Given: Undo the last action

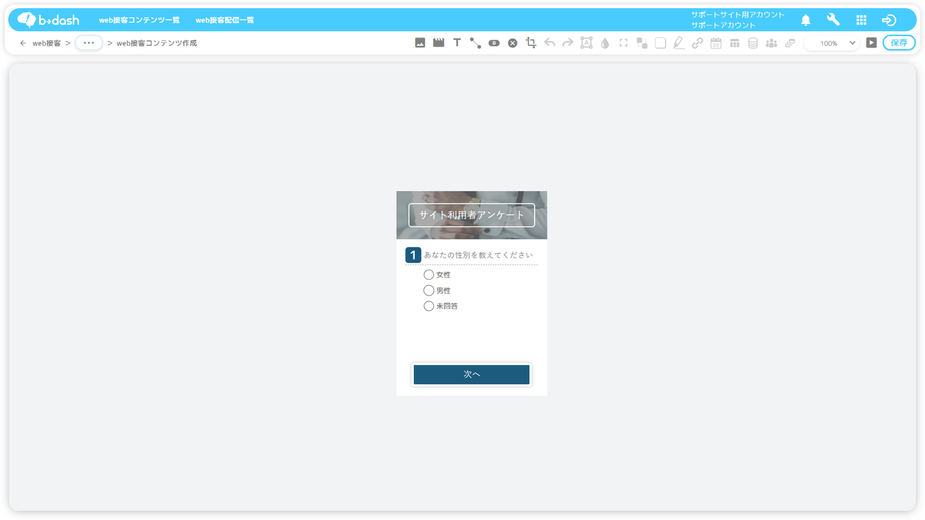Looking at the screenshot, I should coord(550,43).
